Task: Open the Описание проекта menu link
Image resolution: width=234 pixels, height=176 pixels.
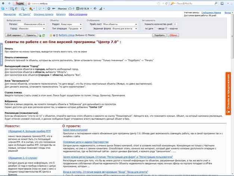Action: [x=43, y=14]
